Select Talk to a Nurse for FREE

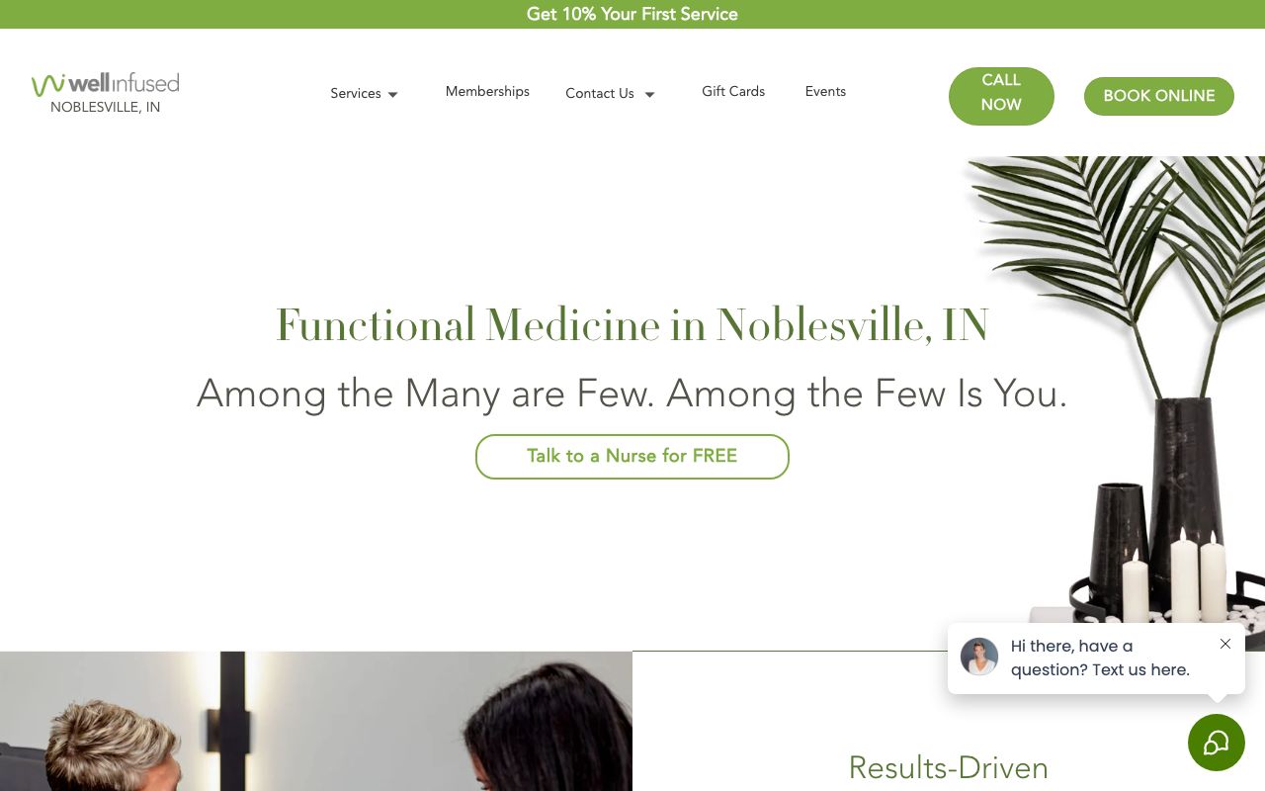pyautogui.click(x=632, y=457)
